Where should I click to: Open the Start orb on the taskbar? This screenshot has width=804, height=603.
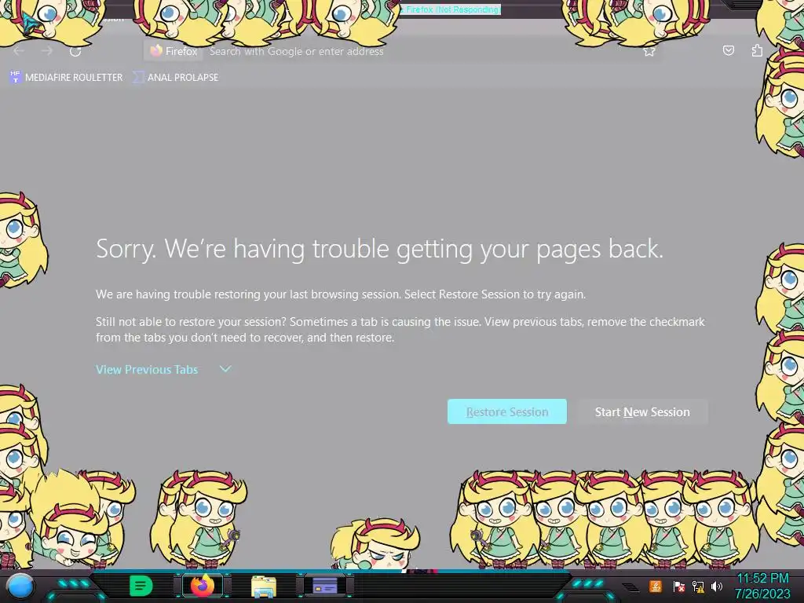[20, 587]
